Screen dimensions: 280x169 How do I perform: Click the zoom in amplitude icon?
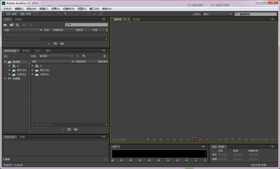(219, 139)
